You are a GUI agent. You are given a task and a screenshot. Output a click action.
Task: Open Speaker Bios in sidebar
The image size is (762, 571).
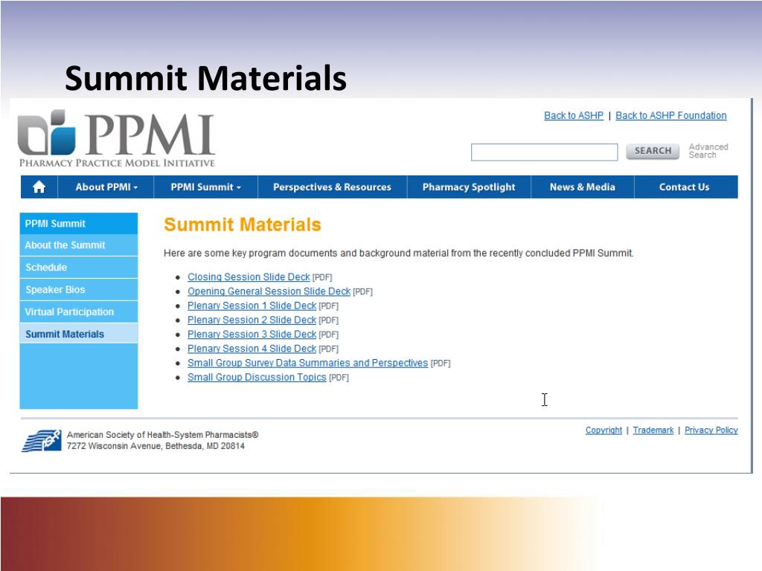pos(79,290)
